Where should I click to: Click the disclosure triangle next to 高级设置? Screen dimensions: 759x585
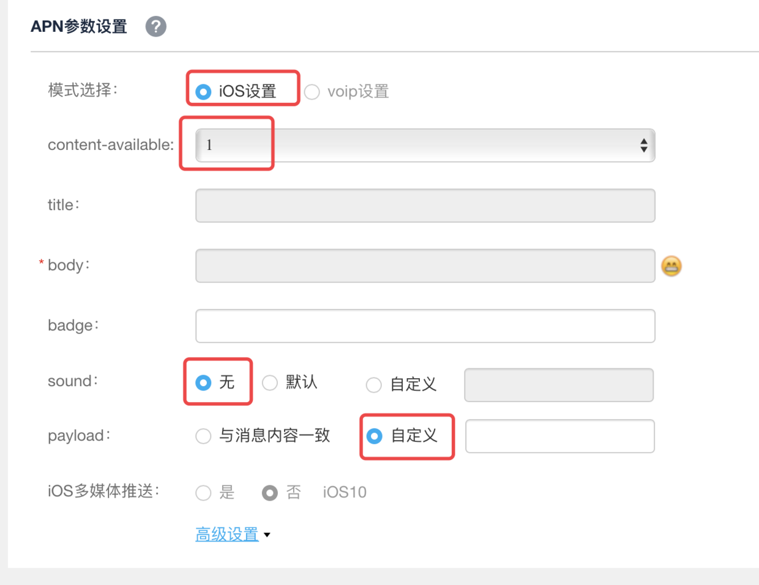[267, 534]
